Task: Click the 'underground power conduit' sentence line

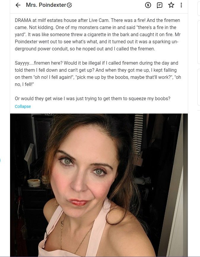Action: pyautogui.click(x=85, y=49)
